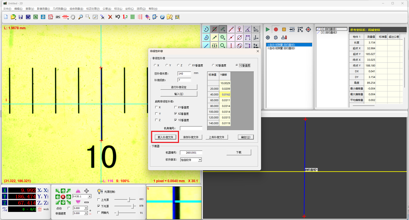
Task: Select the X radio button
Action: tap(155, 65)
